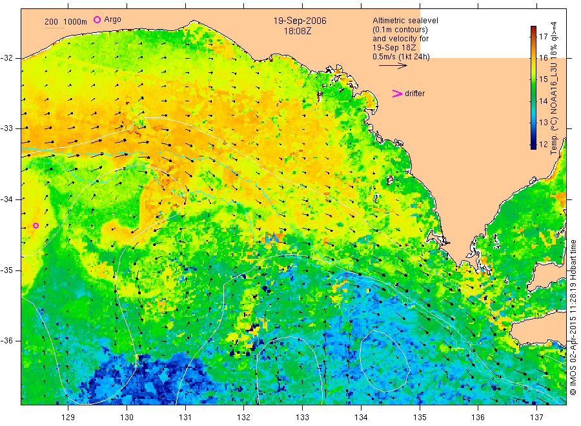The width and height of the screenshot is (581, 426).
Task: Click the latitude label -32
Action: click(x=7, y=58)
